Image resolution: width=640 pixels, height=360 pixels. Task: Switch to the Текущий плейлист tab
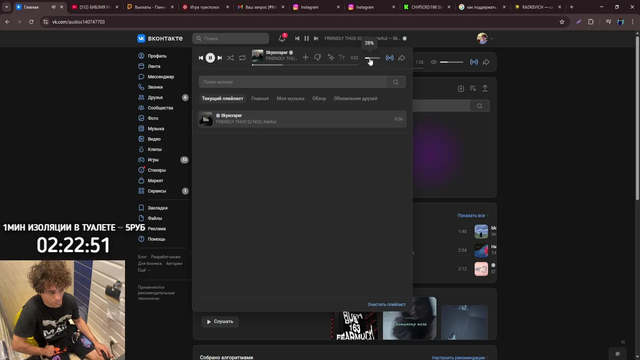point(222,98)
